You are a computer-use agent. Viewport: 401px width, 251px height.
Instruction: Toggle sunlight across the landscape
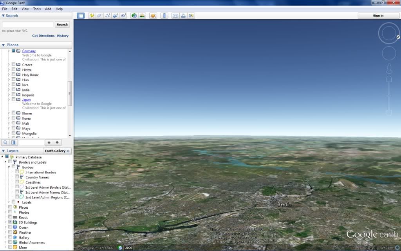142,16
